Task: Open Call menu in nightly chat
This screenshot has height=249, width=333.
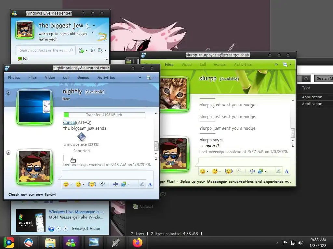Action: tap(66, 77)
